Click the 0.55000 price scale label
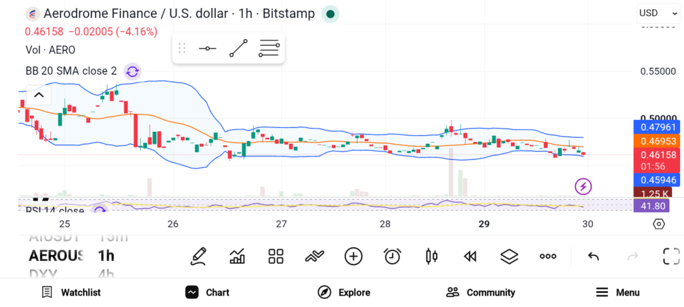Viewport: 684px width, 307px height. point(658,71)
